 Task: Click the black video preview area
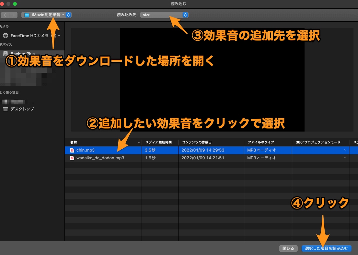212,79
